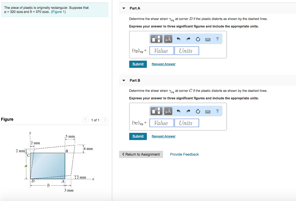Screen dimensions: 296x201
Task: Focus the Value field for Part A
Action: point(162,51)
